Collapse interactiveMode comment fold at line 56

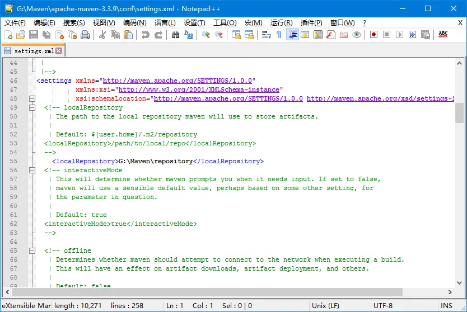pos(32,170)
